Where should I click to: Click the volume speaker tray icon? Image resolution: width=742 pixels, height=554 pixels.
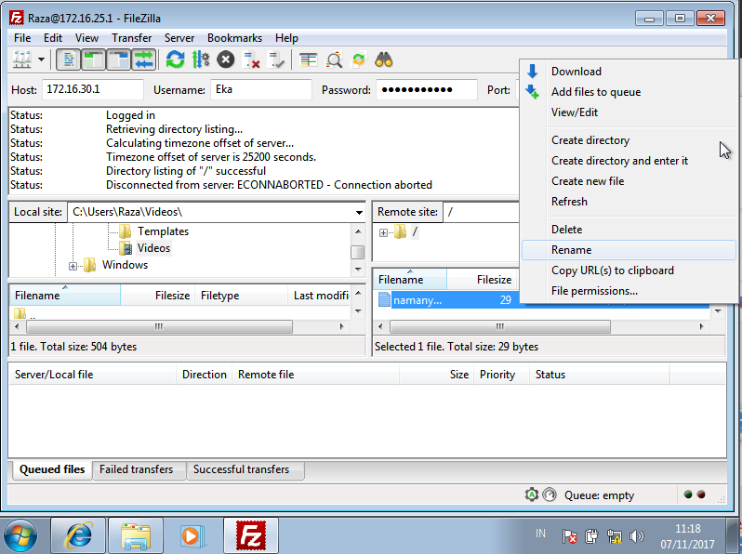point(637,536)
